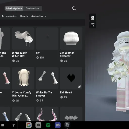This screenshot has width=129, height=129.
Task: Open the marketplace search magnifier icon
Action: (x=74, y=8)
